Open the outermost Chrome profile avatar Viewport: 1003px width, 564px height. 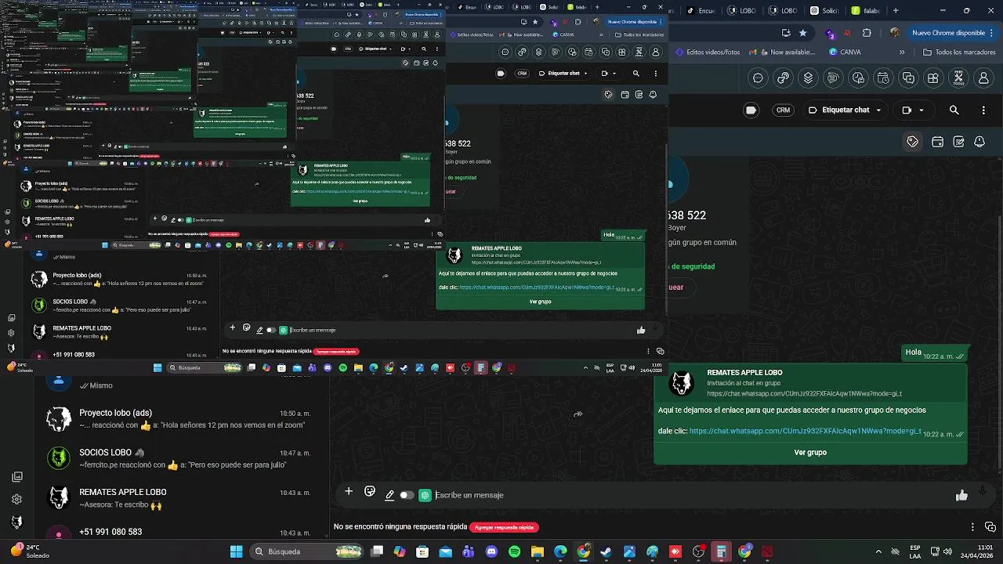[894, 33]
